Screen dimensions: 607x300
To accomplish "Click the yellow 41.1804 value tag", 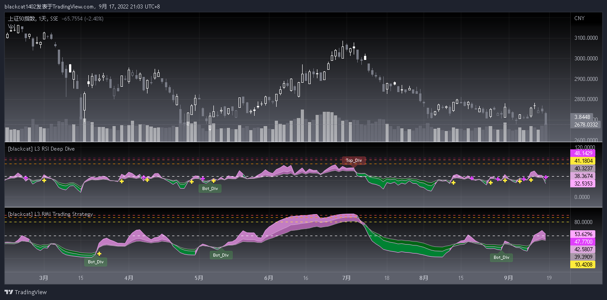I will pyautogui.click(x=582, y=161).
